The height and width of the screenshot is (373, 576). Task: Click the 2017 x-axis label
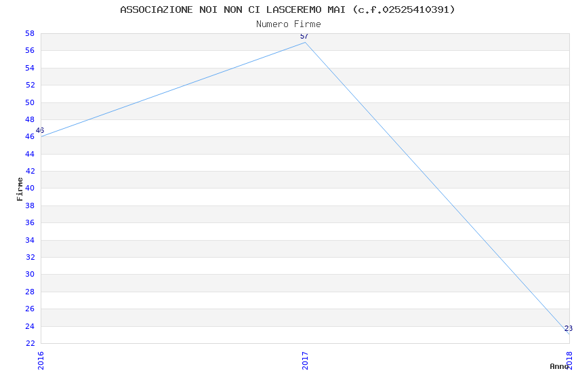(x=305, y=361)
